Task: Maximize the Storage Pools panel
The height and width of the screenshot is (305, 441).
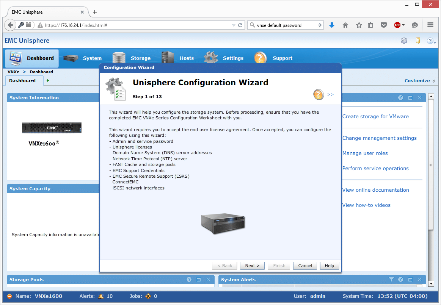Action: coord(199,279)
